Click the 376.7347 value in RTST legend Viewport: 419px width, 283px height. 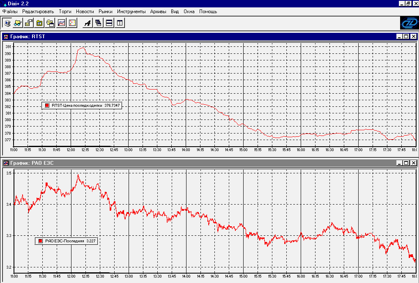112,105
